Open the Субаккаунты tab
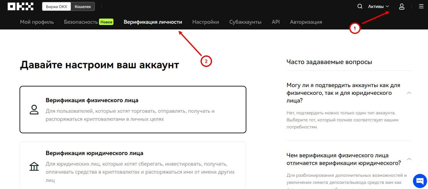Viewport: 428px width, 189px height. click(x=245, y=22)
